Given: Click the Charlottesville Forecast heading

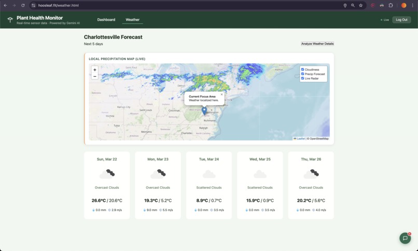Looking at the screenshot, I should (x=113, y=37).
